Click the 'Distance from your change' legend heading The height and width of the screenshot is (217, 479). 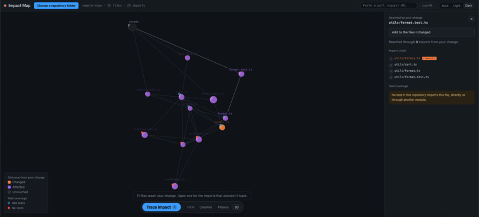tap(26, 177)
